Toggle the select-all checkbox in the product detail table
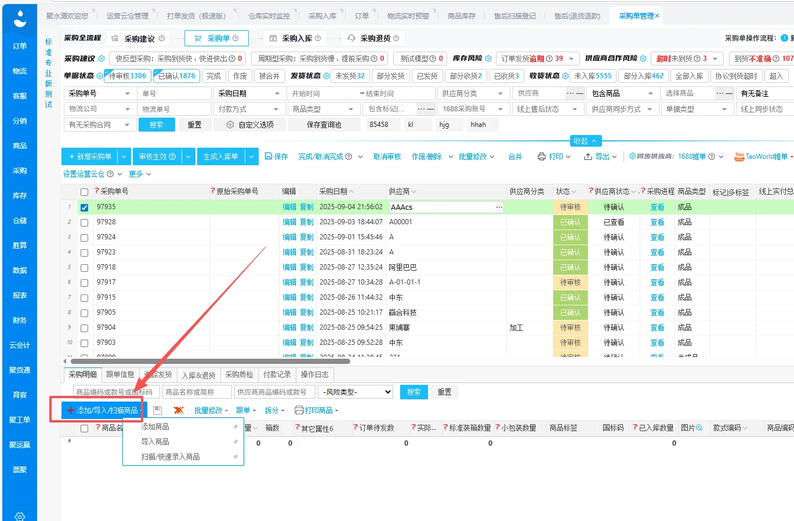The width and height of the screenshot is (794, 521). pyautogui.click(x=84, y=428)
